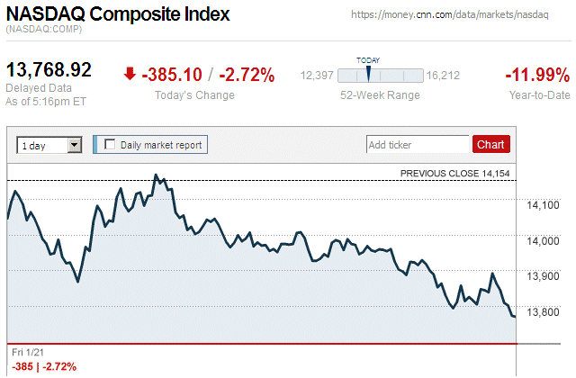Select the -385.10 / -2.72% today's change
This screenshot has height=378, width=576.
point(209,75)
